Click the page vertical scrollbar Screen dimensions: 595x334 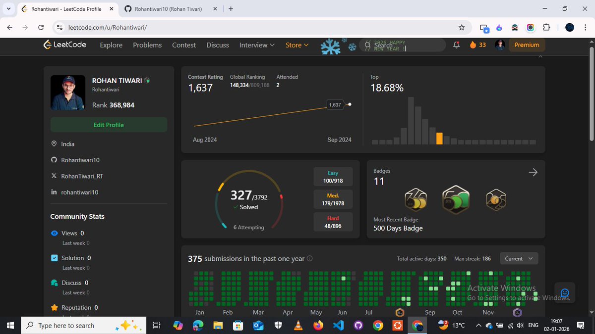pyautogui.click(x=591, y=94)
